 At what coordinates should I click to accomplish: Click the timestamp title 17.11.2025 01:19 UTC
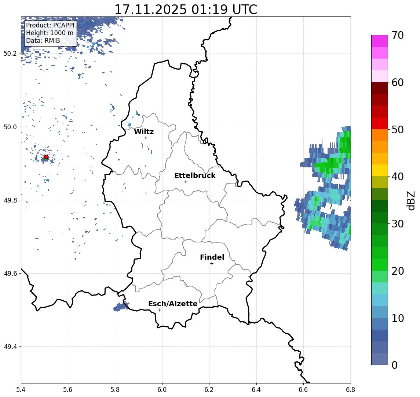[x=186, y=10]
